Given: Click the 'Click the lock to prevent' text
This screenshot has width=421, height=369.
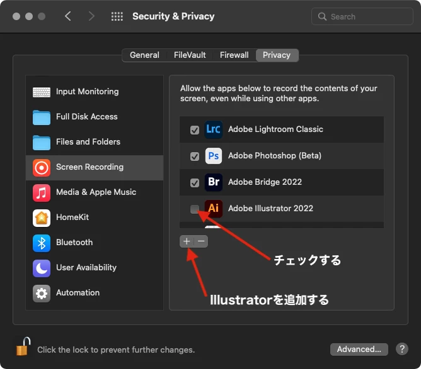Looking at the screenshot, I should (x=116, y=350).
